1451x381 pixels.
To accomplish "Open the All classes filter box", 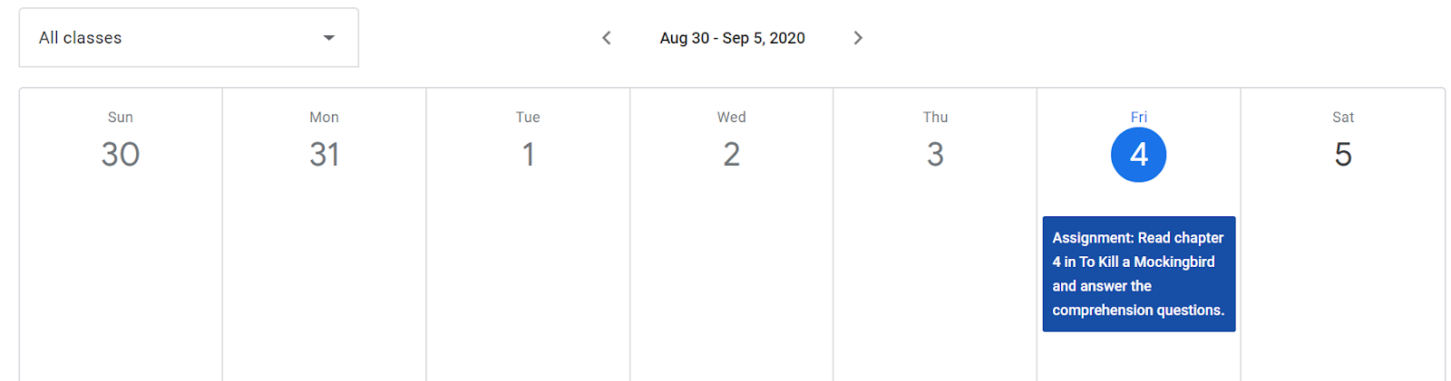I will coord(189,38).
